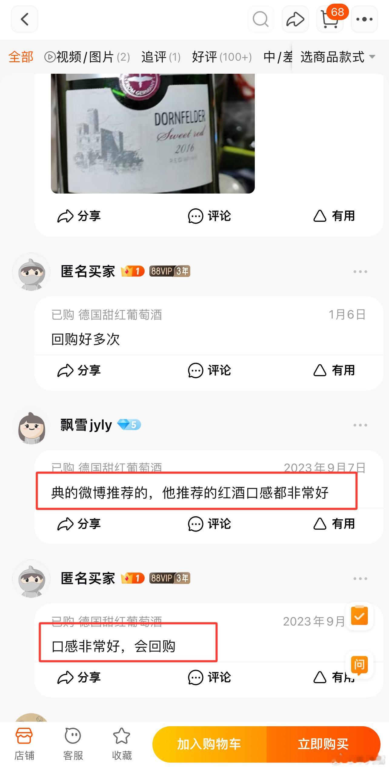This screenshot has width=389, height=769.
Task: Select the 视频/图片 (2) tab
Action: [87, 57]
